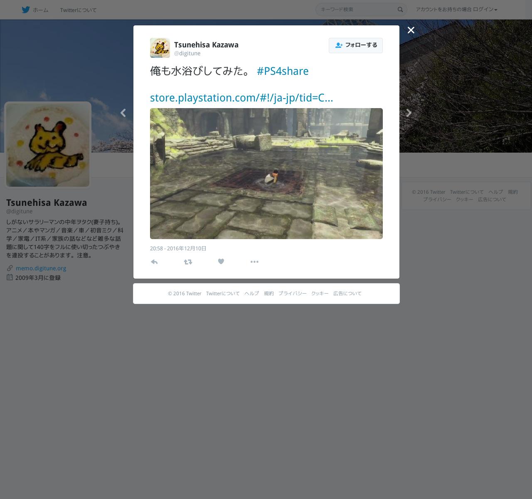Open Twitterについて in the right sidebar footer
This screenshot has width=532, height=499.
[x=467, y=192]
